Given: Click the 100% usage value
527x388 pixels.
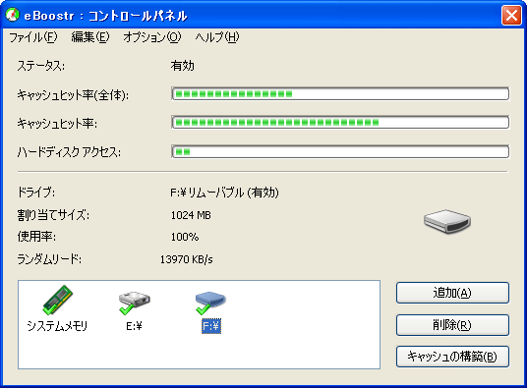Looking at the screenshot, I should 185,237.
